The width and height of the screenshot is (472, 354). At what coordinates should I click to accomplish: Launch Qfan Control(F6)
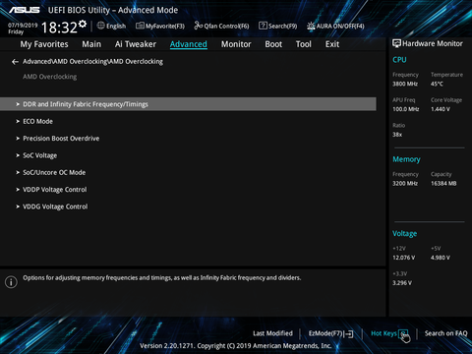point(226,26)
